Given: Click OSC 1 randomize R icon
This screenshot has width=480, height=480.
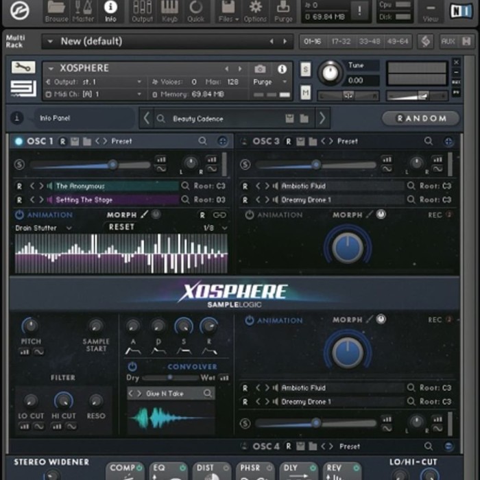Looking at the screenshot, I should point(63,141).
